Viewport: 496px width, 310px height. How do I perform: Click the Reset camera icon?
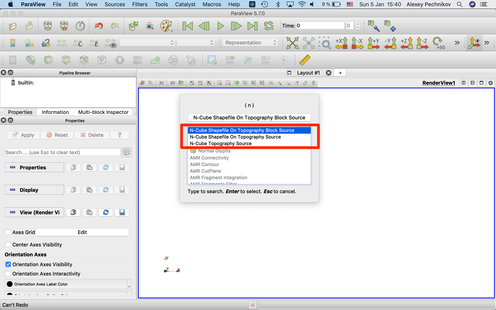[x=292, y=43]
